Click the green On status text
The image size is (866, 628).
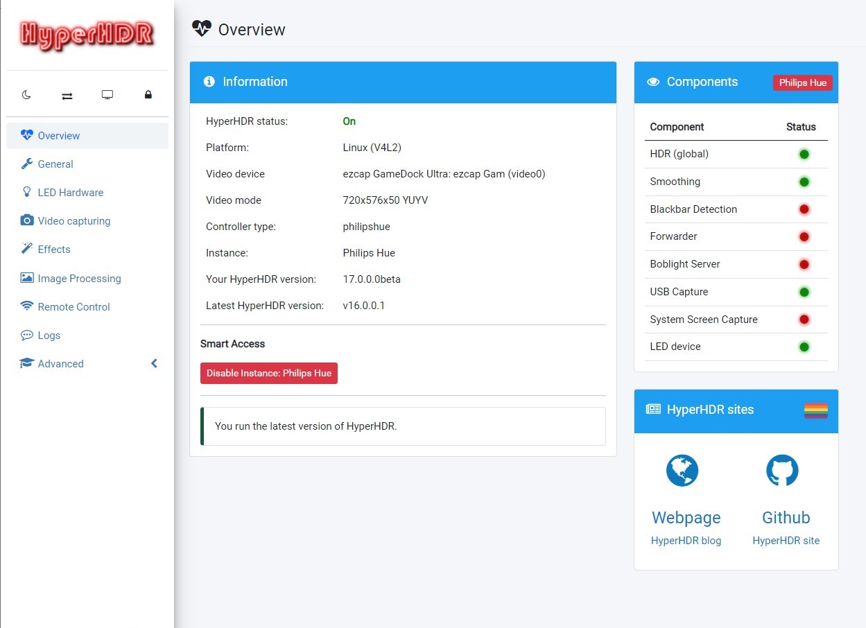349,121
